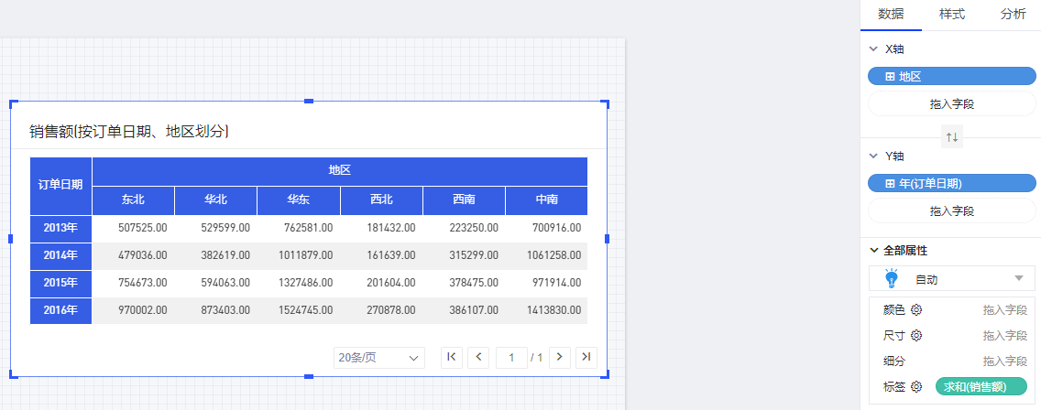
Task: Open the 20条/页 page size dropdown
Action: tap(379, 358)
